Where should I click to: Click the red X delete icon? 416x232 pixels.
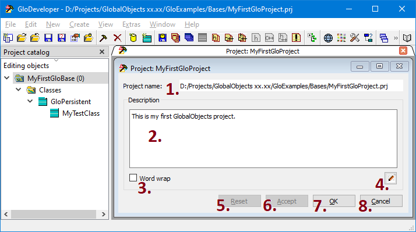[117, 38]
